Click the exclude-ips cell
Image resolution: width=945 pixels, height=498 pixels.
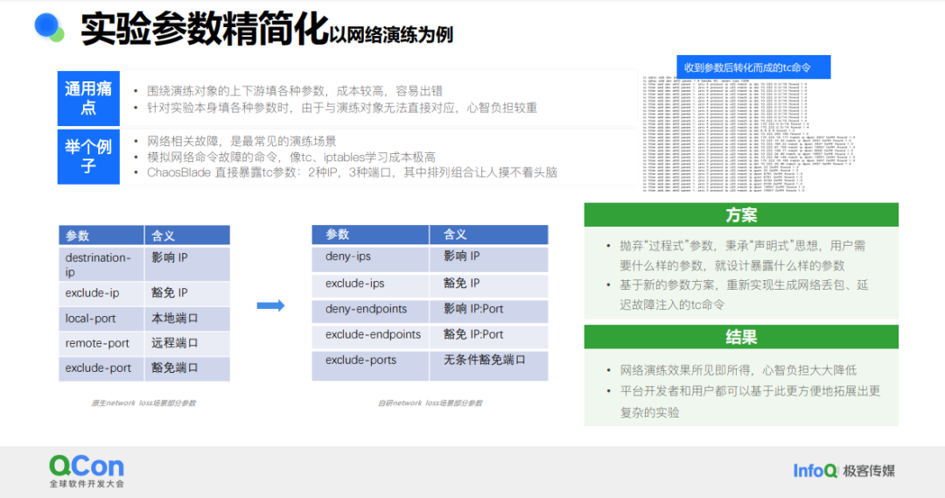click(370, 285)
